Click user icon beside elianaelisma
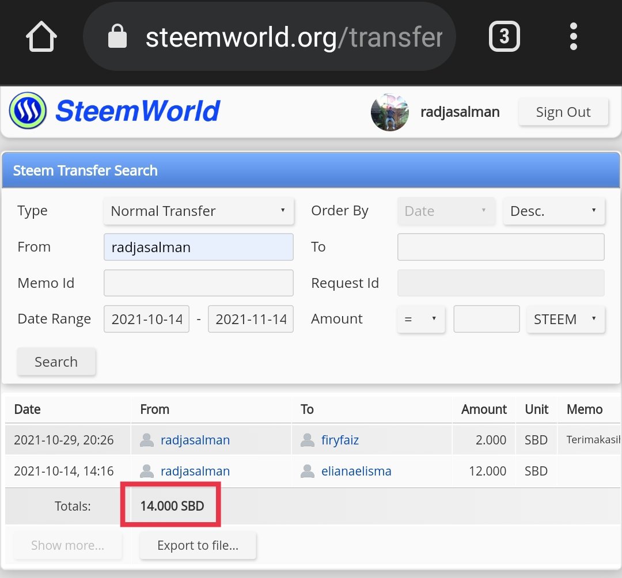622x578 pixels. click(x=308, y=471)
